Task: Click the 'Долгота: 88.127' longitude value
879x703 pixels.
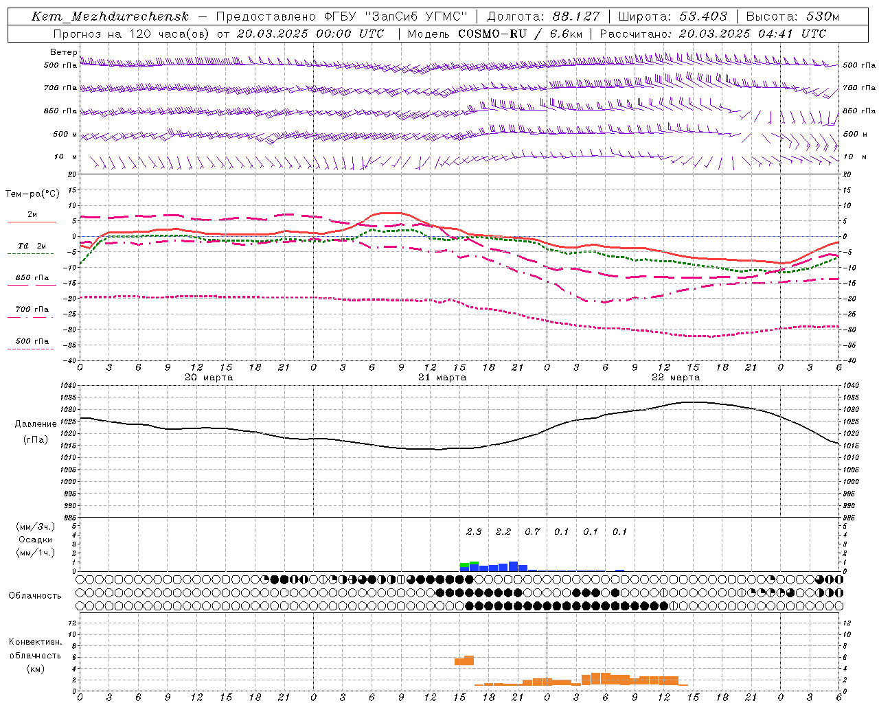Action: [x=543, y=16]
